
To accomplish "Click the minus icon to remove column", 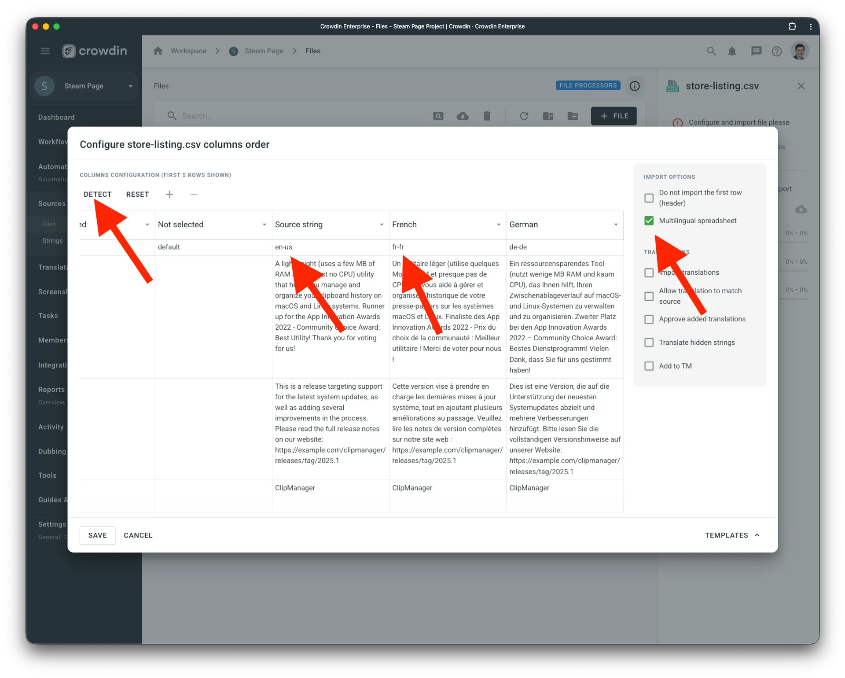I will [194, 194].
